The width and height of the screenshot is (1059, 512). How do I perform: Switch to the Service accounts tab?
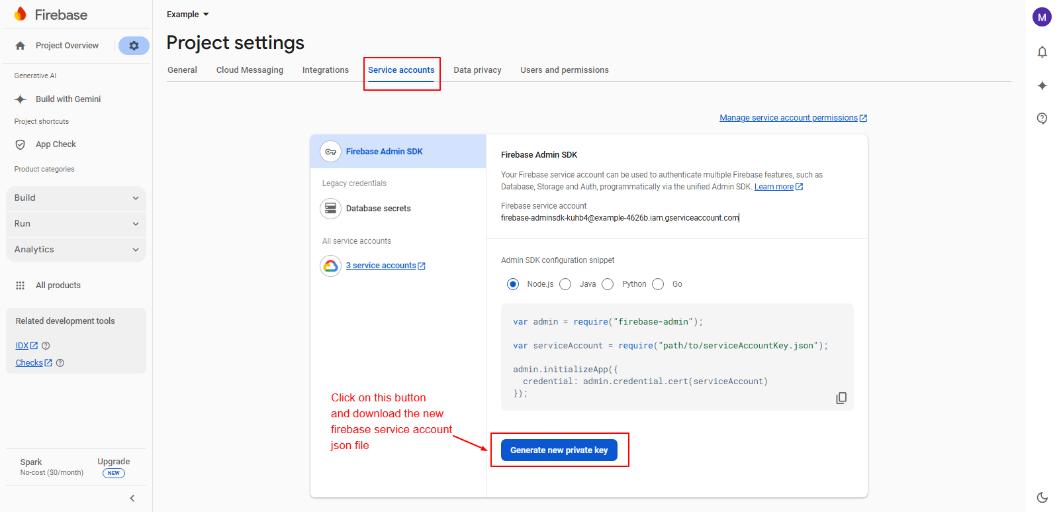pos(401,70)
